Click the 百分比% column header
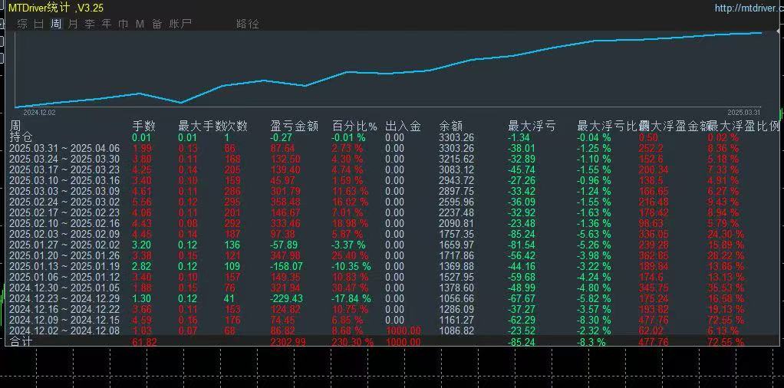Image resolution: width=784 pixels, height=388 pixels. click(x=355, y=126)
